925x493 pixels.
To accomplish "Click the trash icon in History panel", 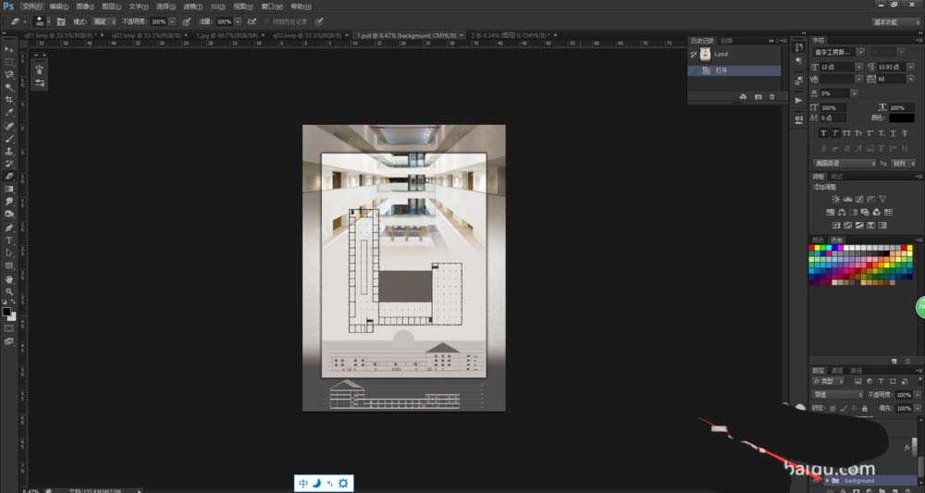I will pos(772,96).
